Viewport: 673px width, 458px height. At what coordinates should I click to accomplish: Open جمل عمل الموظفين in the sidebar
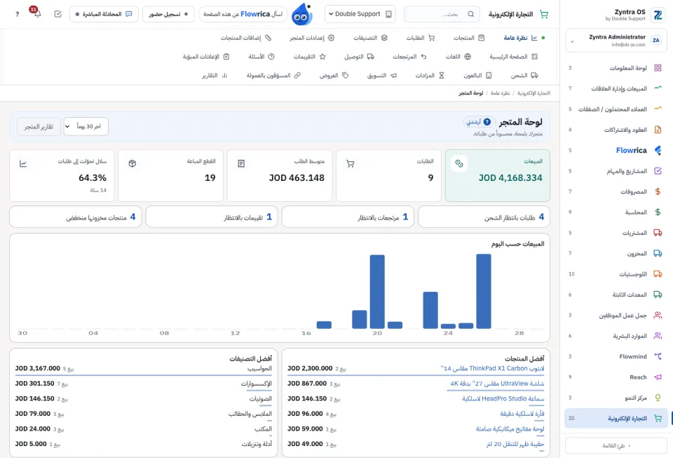click(616, 315)
